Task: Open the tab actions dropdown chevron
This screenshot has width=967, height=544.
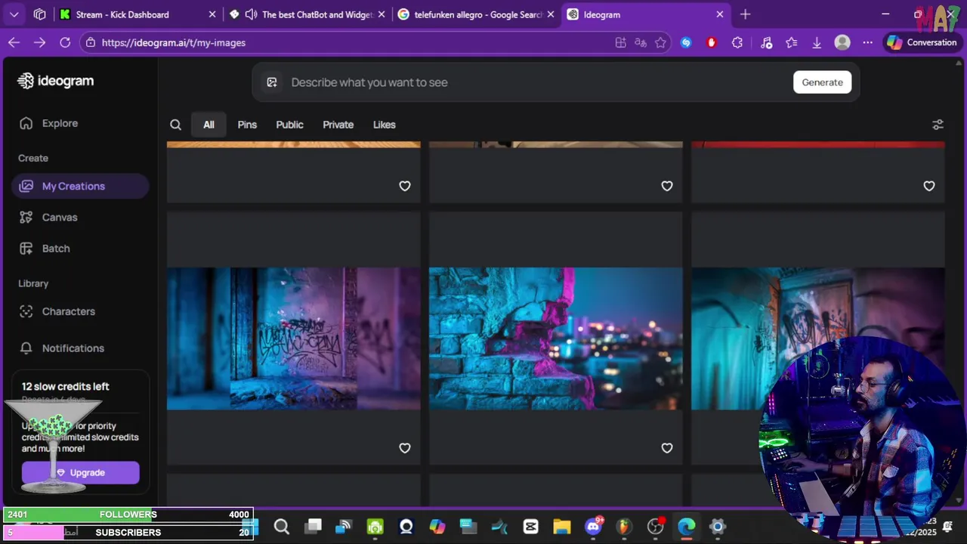Action: click(x=14, y=14)
